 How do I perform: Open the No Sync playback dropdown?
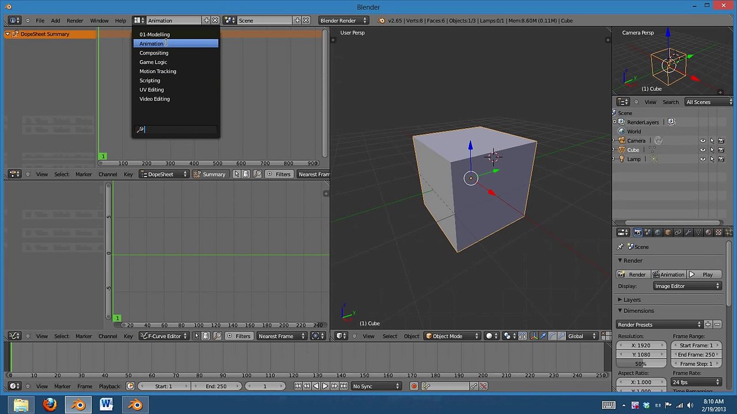coord(376,386)
